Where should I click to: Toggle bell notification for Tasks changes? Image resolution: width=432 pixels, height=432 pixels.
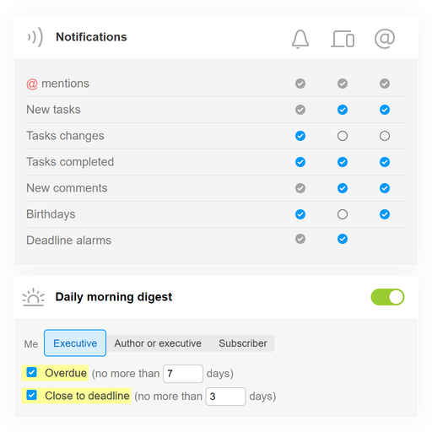(300, 136)
